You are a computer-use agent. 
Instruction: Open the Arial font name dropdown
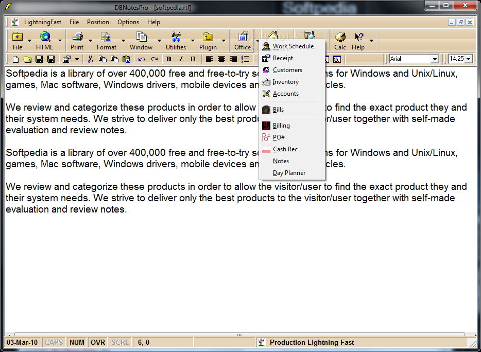coord(435,59)
